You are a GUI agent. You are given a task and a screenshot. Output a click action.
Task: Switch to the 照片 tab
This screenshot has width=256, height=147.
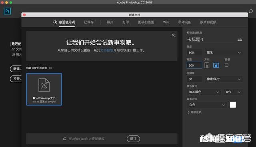tap(110, 22)
